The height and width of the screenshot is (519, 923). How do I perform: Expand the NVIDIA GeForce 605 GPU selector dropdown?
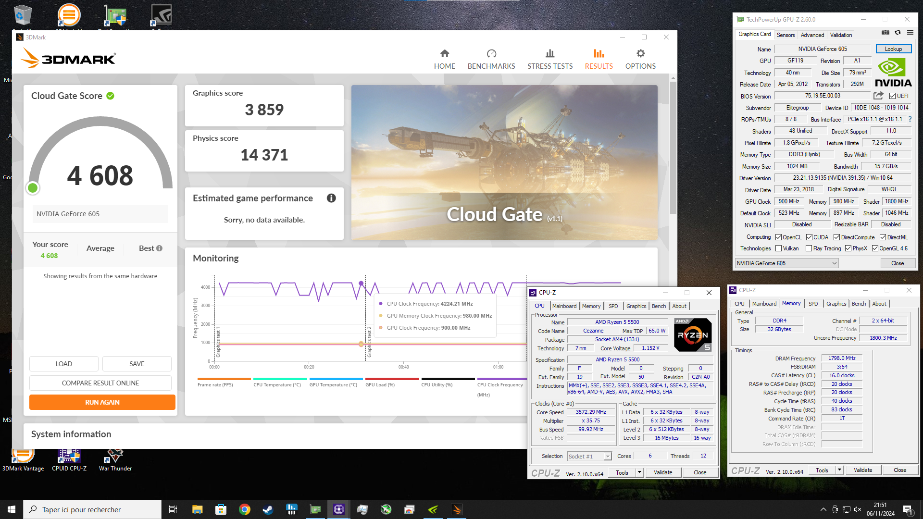tap(786, 263)
